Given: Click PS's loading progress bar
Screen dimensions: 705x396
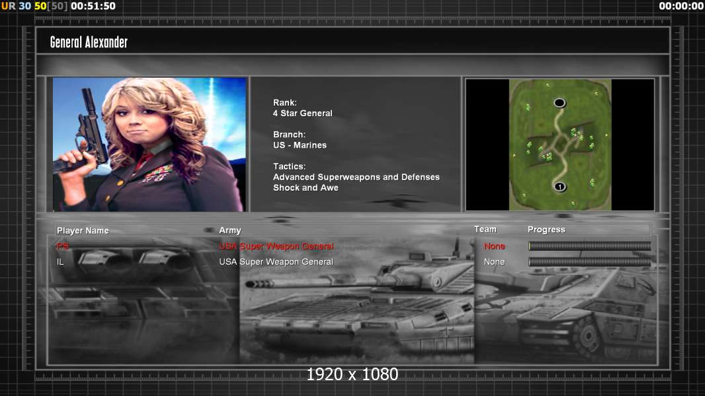Looking at the screenshot, I should pos(589,246).
